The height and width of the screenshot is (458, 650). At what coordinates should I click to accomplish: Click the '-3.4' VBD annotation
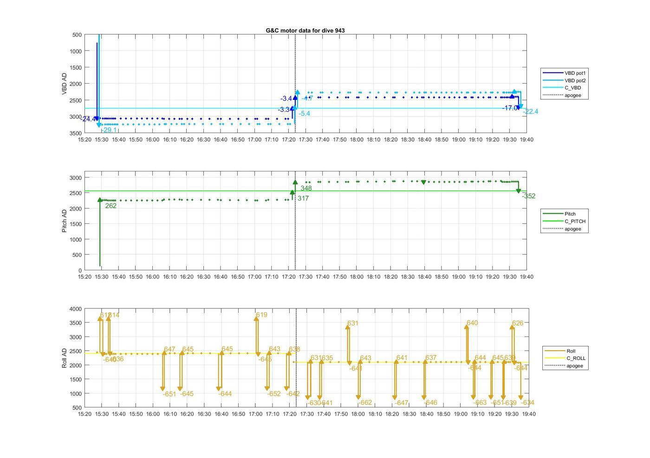coord(286,98)
